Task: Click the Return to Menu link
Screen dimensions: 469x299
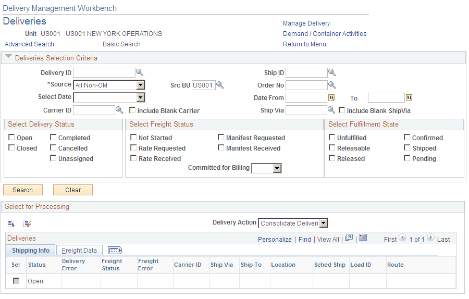Action: click(x=304, y=44)
